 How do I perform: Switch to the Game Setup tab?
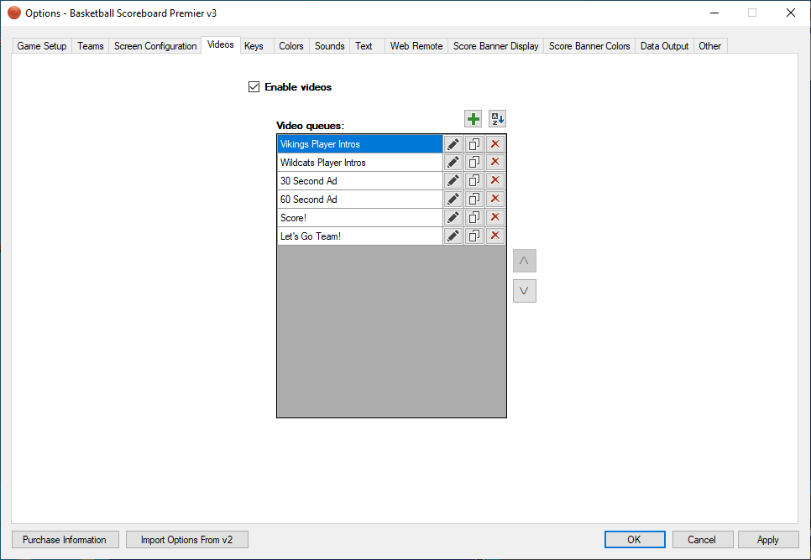(x=42, y=46)
